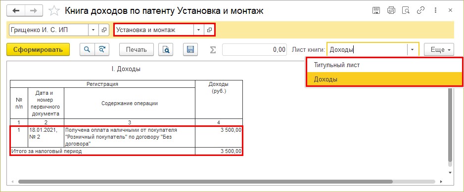Click the № п/п header cell
Screen dimensions: 464x192
19,103
